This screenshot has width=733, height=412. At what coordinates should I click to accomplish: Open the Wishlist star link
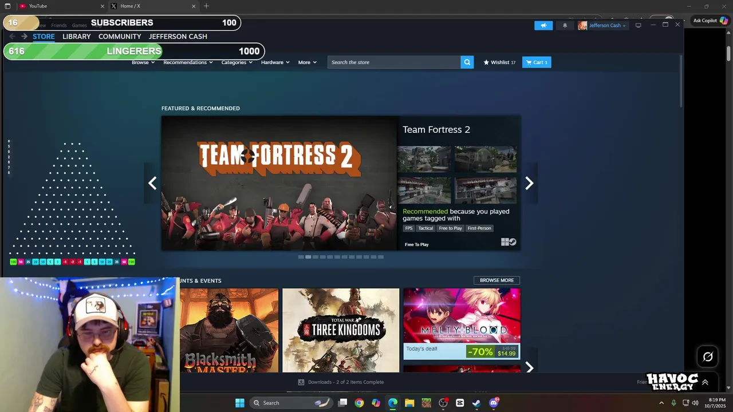point(499,62)
